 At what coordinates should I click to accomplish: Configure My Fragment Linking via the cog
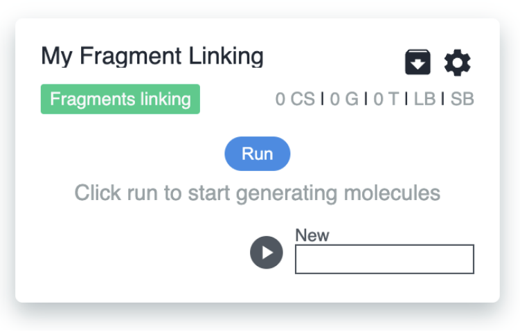[457, 63]
